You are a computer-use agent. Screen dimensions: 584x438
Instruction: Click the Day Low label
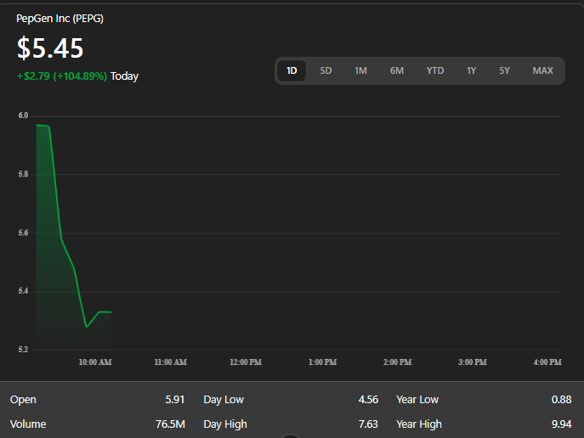click(x=224, y=400)
